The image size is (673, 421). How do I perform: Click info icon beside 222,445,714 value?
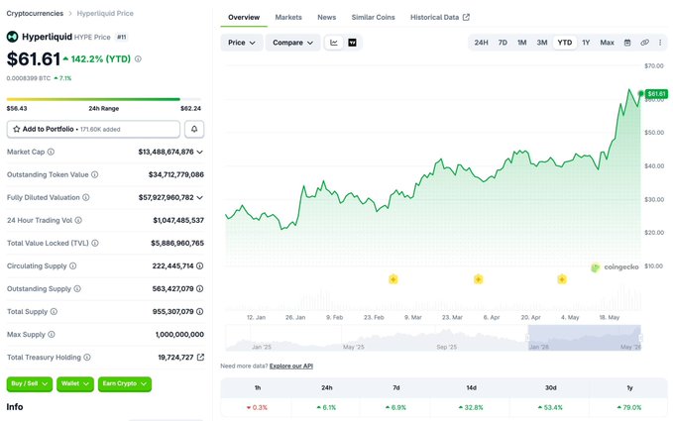tap(199, 266)
